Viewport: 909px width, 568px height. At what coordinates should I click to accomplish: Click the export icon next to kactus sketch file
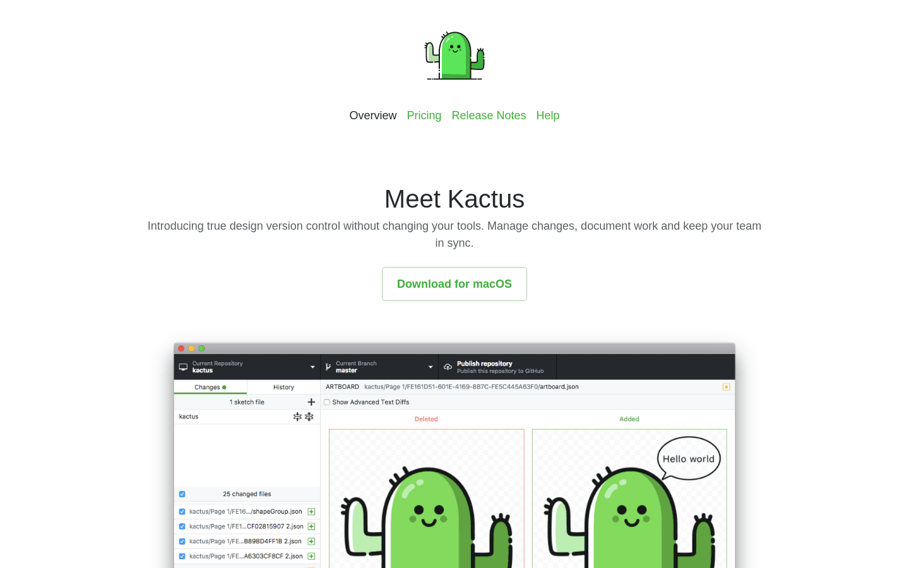[x=309, y=417]
